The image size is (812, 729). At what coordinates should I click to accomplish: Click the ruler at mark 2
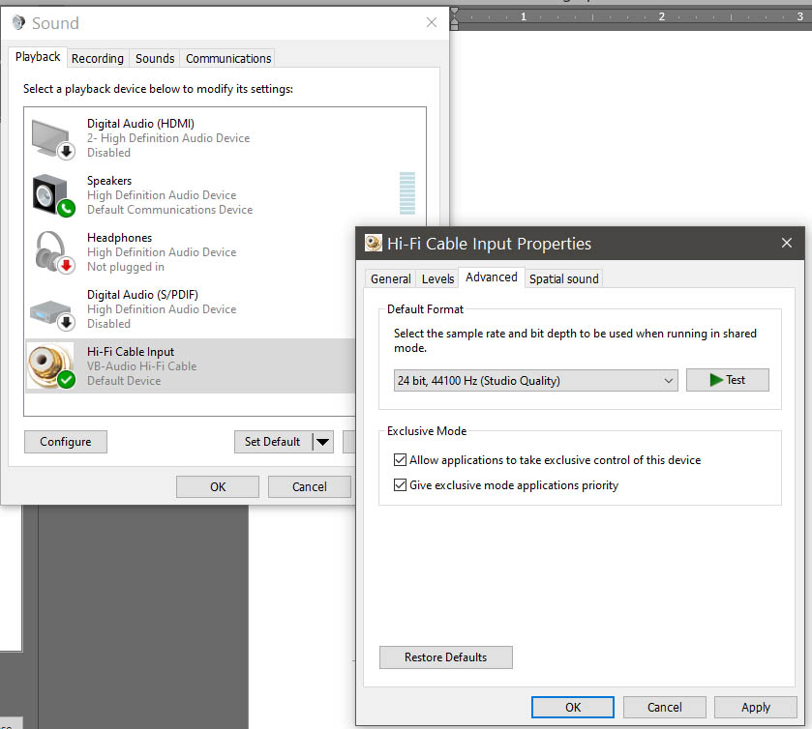point(661,16)
